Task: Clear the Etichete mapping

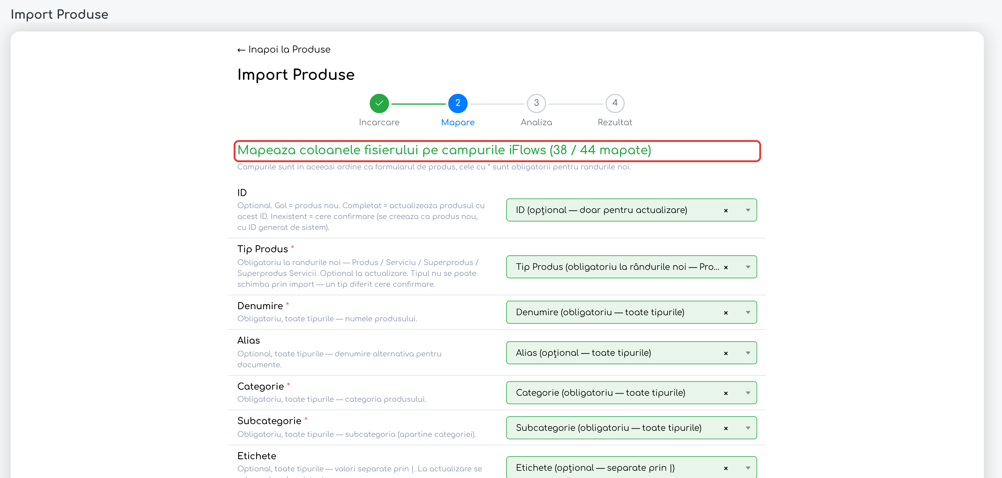Action: pos(725,469)
